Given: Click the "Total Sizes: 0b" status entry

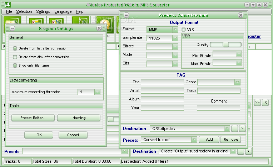Looking at the screenshot, I should tap(52, 161).
